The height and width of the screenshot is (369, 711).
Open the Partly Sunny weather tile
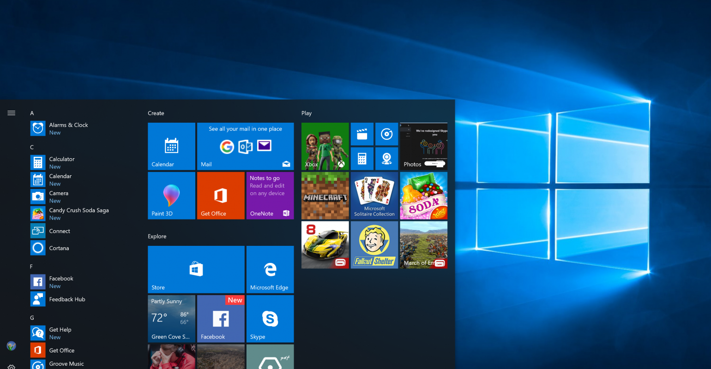(171, 319)
